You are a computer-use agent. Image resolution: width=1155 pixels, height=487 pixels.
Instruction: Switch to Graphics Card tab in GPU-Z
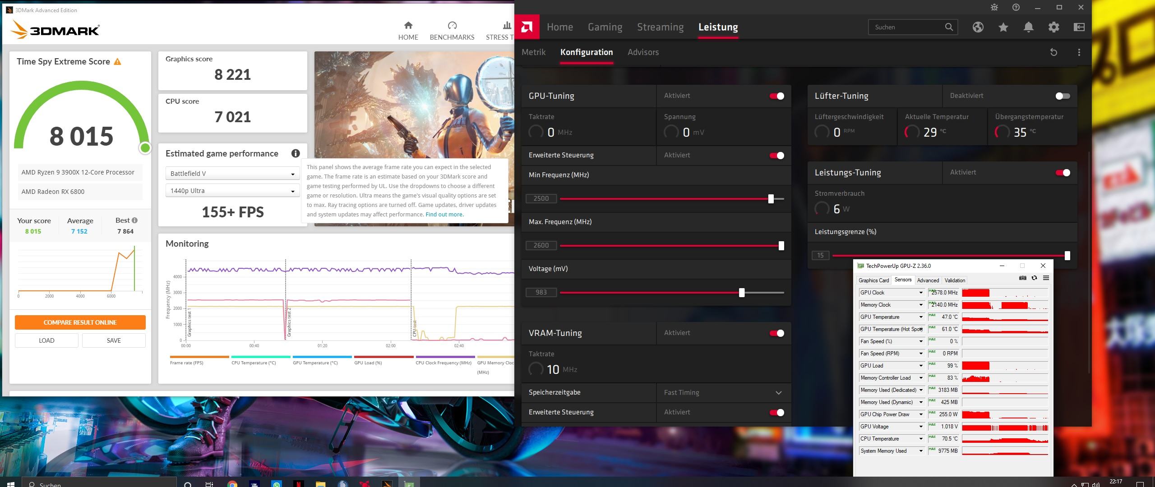(873, 280)
